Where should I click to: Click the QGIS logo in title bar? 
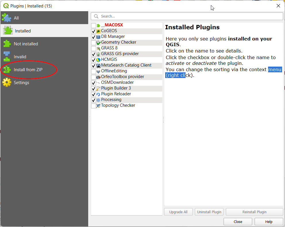point(6,6)
